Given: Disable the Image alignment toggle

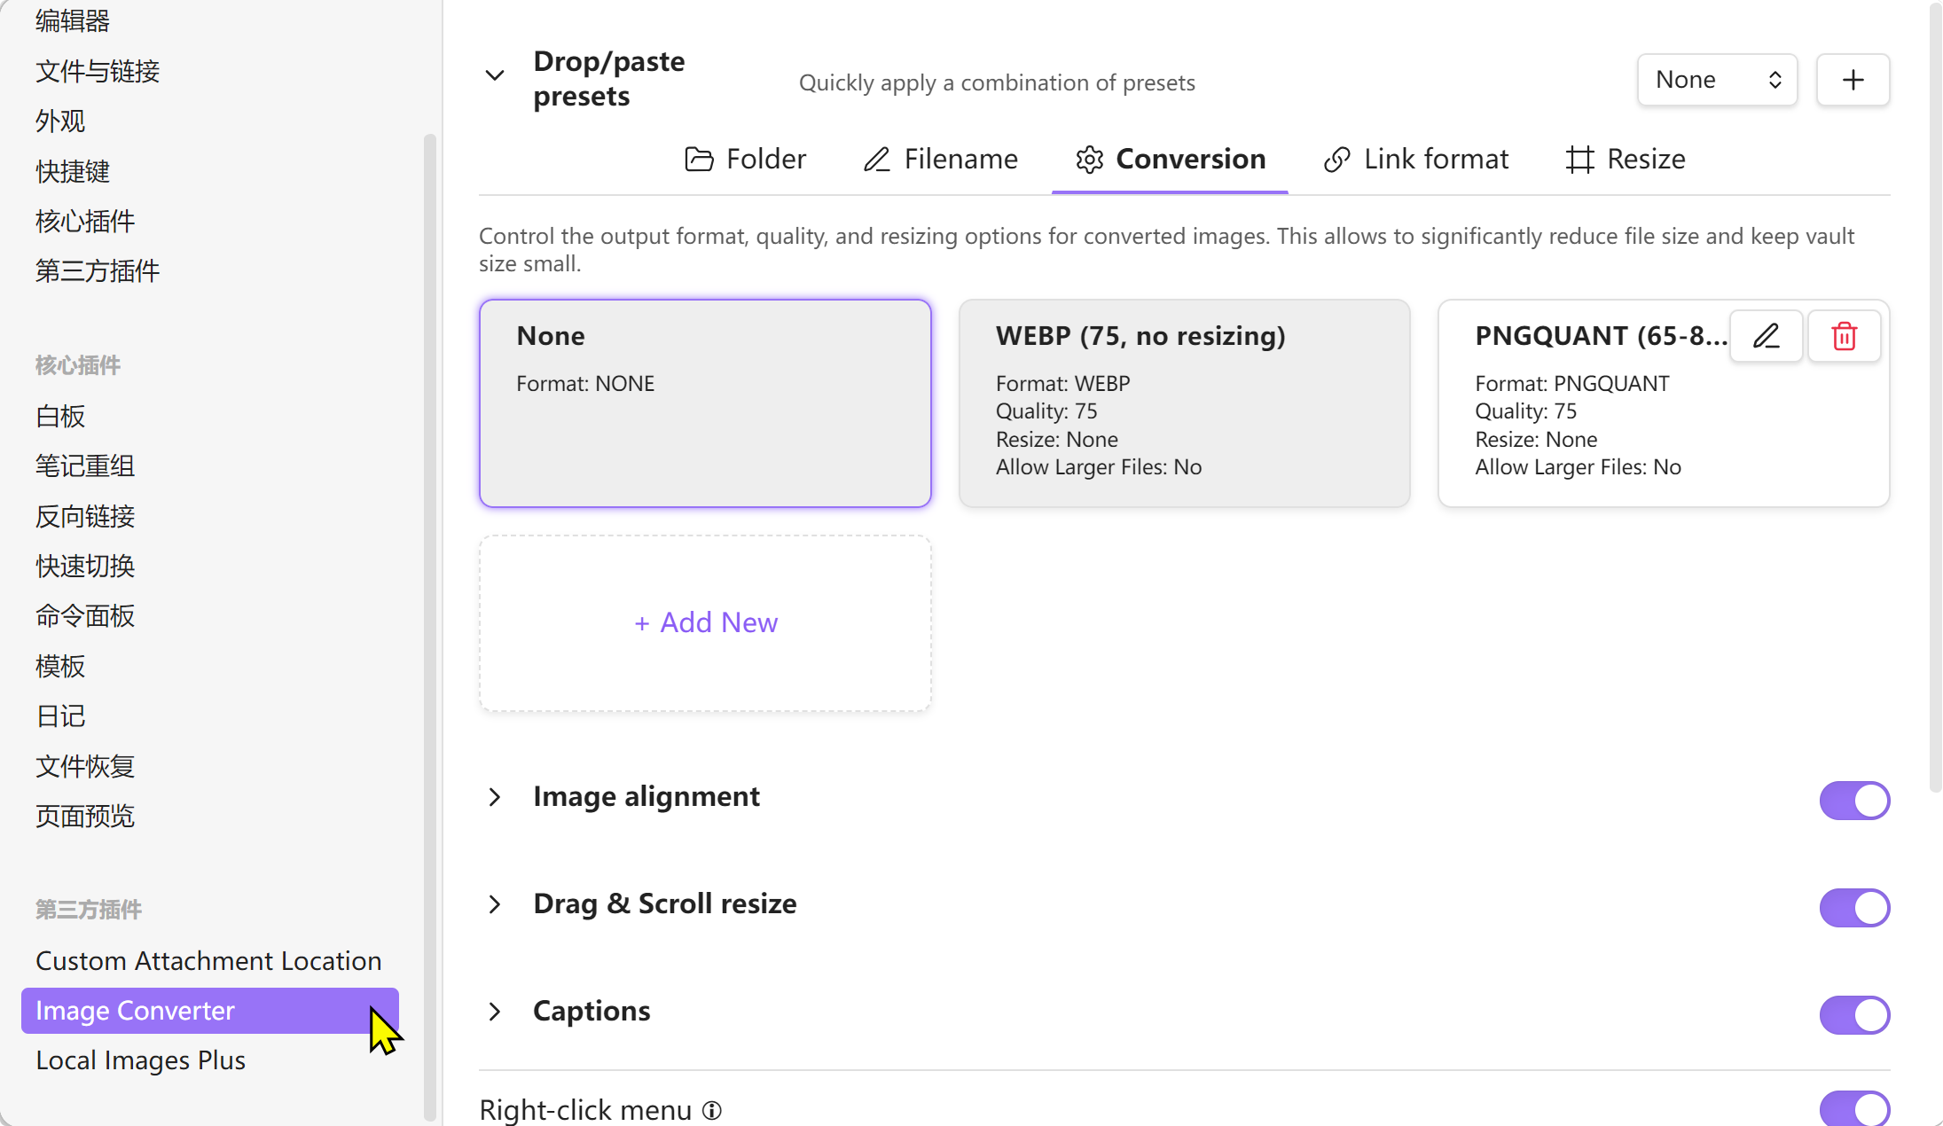Looking at the screenshot, I should point(1854,801).
